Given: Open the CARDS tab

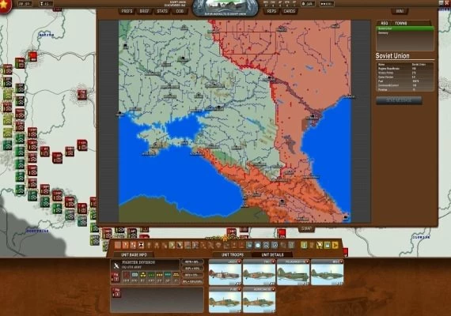Looking at the screenshot, I should coord(290,11).
